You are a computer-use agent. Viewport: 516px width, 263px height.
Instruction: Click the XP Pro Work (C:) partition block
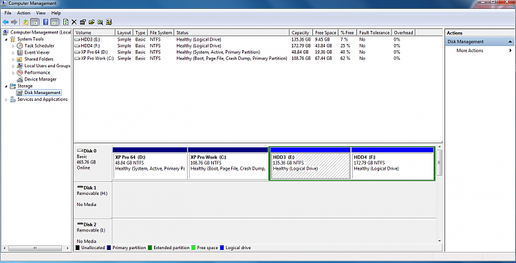228,163
